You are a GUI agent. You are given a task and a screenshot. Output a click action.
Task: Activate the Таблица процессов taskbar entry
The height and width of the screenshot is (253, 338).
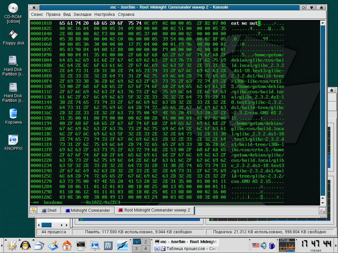coord(187,249)
